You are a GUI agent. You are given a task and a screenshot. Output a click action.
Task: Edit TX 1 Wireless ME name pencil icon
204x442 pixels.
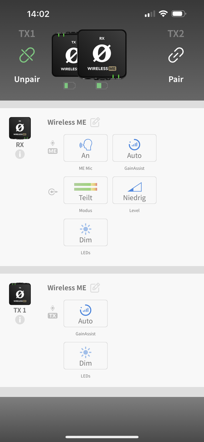click(x=95, y=288)
